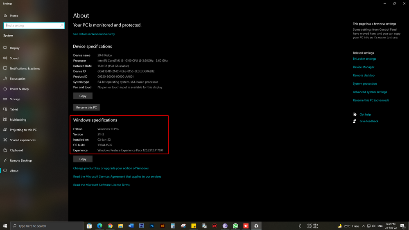
Task: Click the Find a setting search box
Action: [x=34, y=25]
